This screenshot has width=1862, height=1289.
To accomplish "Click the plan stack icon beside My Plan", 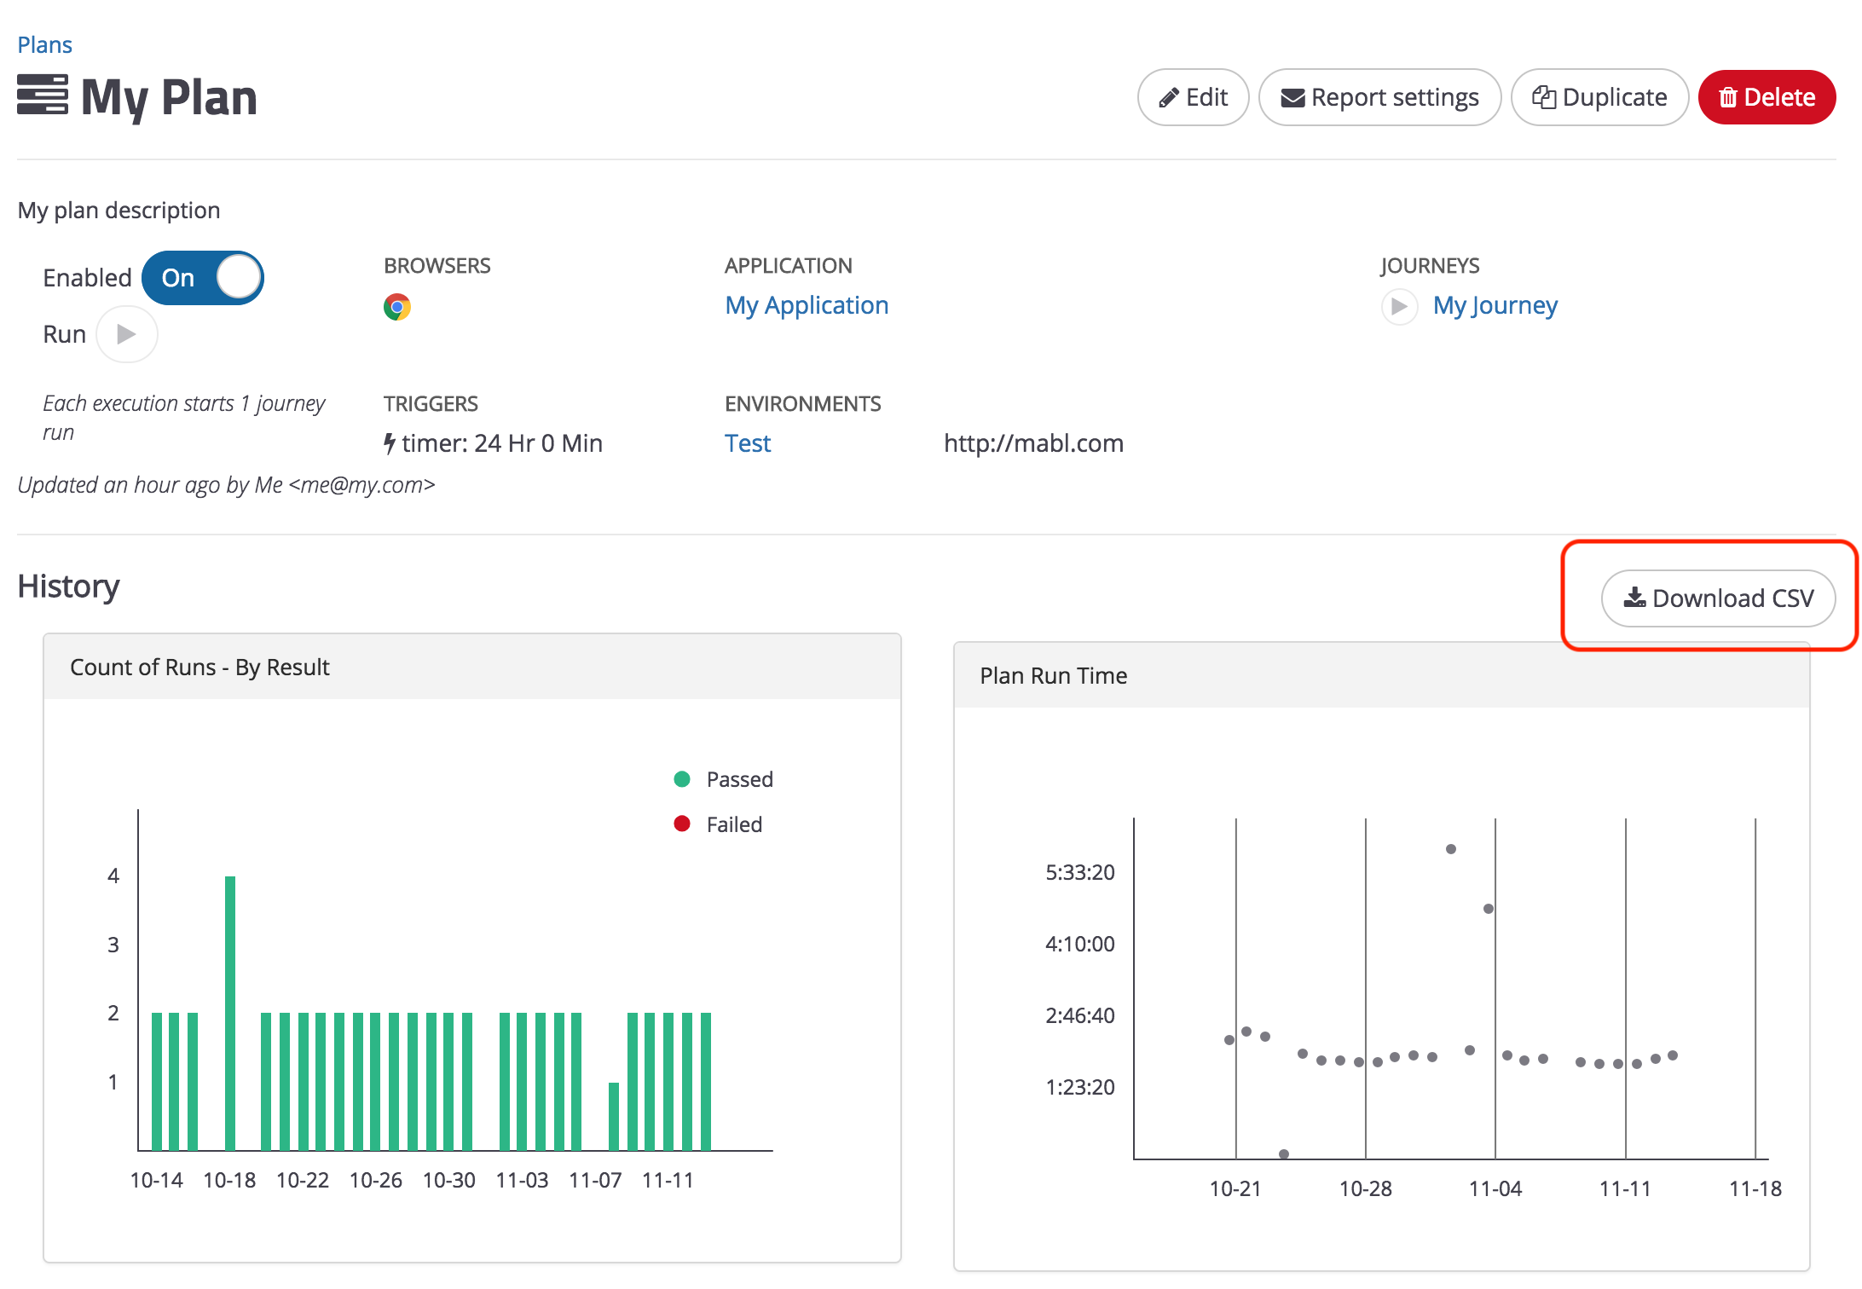I will tap(43, 95).
